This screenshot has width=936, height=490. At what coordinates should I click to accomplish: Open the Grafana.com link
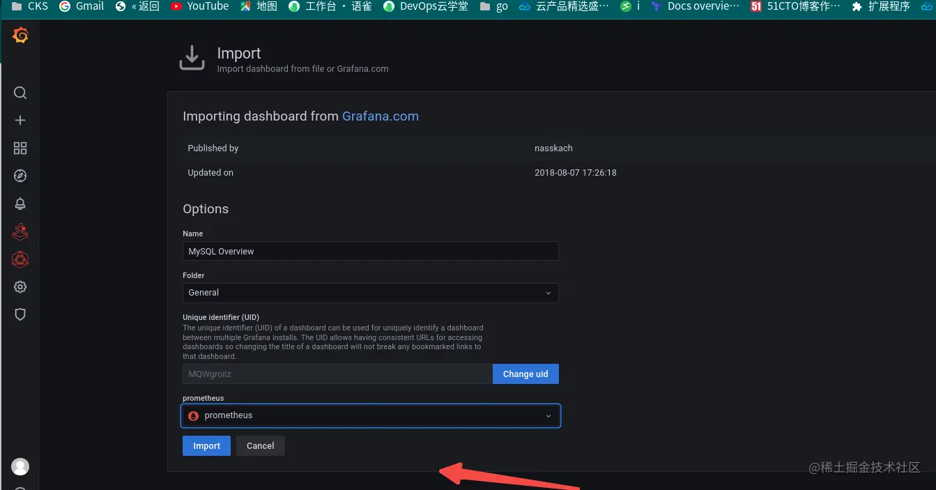[381, 116]
